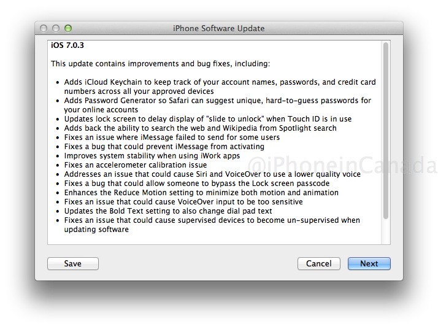Click the Touch ID lock screen line
Viewport: 438px width, 329px height.
tap(208, 119)
